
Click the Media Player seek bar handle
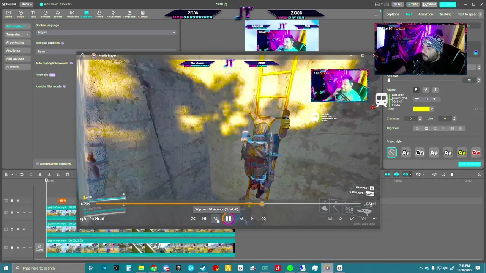262,204
